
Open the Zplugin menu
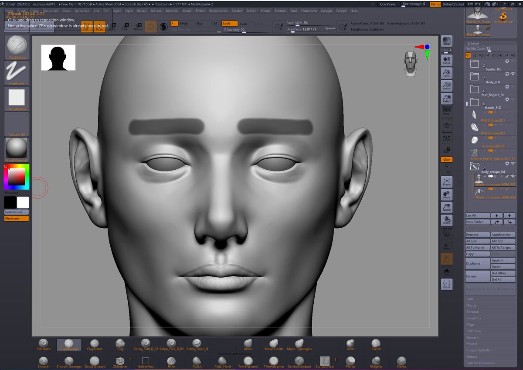[x=326, y=11]
